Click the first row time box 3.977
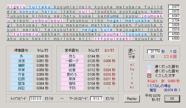 click(174, 7)
